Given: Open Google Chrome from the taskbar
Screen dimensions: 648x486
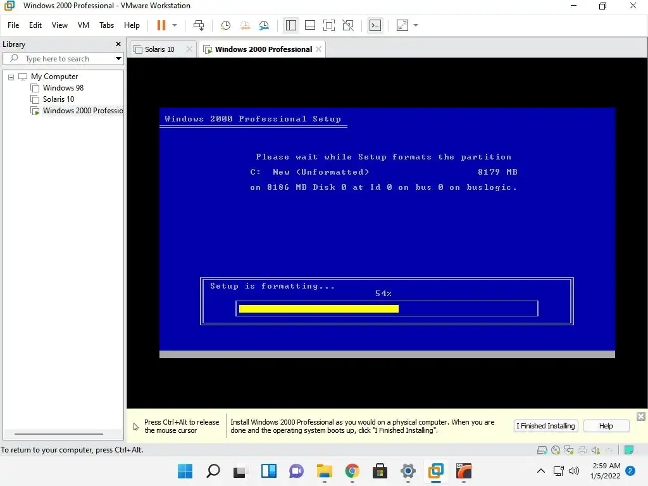Looking at the screenshot, I should pyautogui.click(x=352, y=471).
